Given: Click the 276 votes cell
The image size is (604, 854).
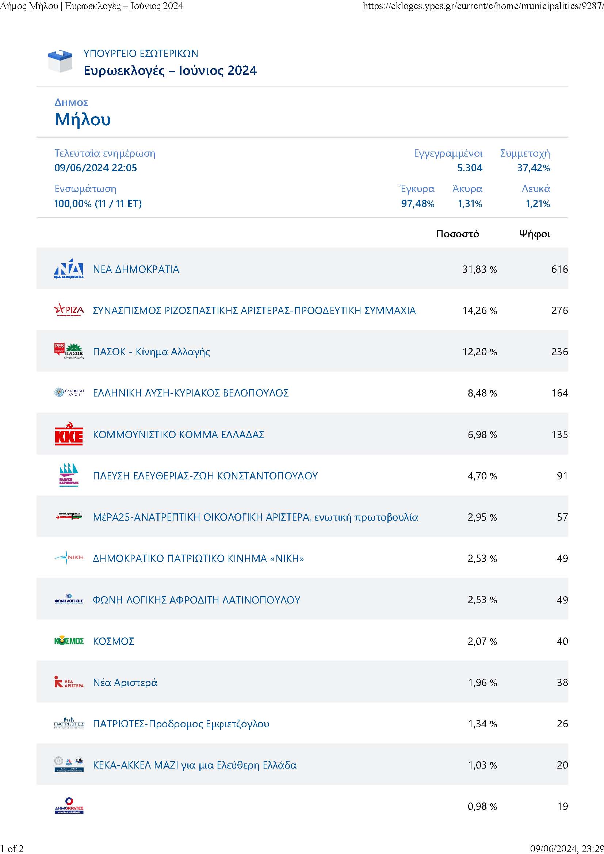Looking at the screenshot, I should (559, 311).
